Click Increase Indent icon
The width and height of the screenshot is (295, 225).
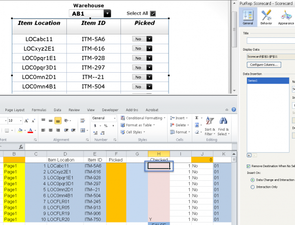(73, 130)
